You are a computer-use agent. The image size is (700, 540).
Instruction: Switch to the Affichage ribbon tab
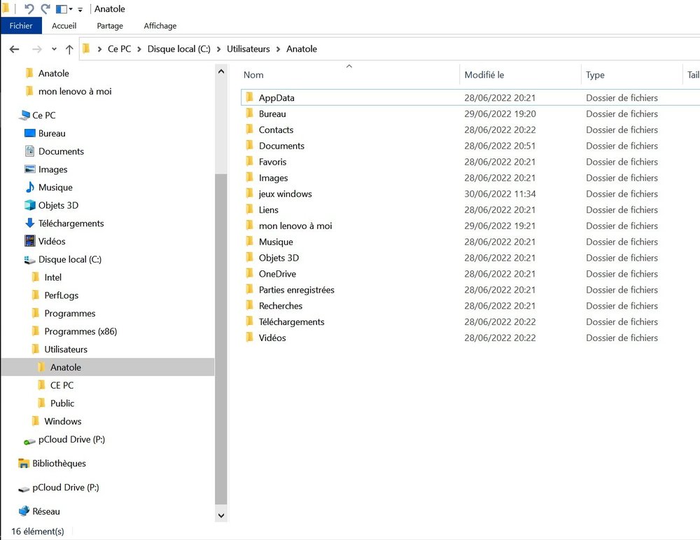pos(160,26)
